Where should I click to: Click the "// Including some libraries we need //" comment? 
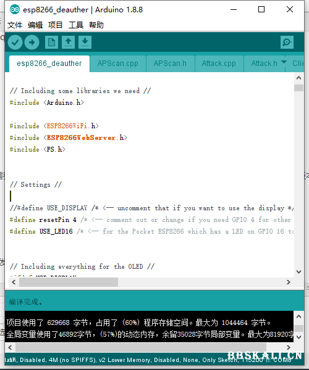tap(80, 91)
